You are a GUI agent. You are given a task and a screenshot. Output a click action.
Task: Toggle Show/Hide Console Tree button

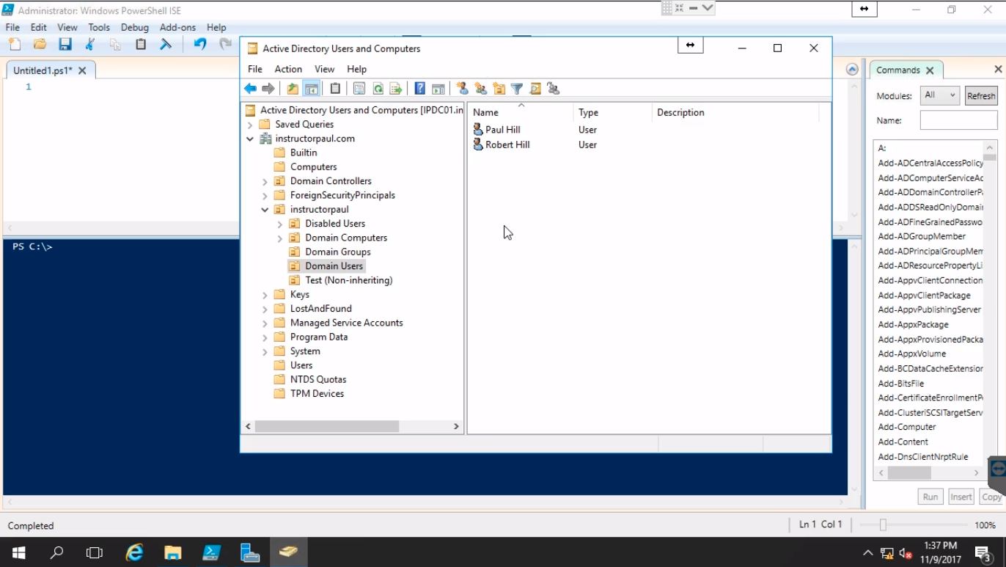(312, 89)
